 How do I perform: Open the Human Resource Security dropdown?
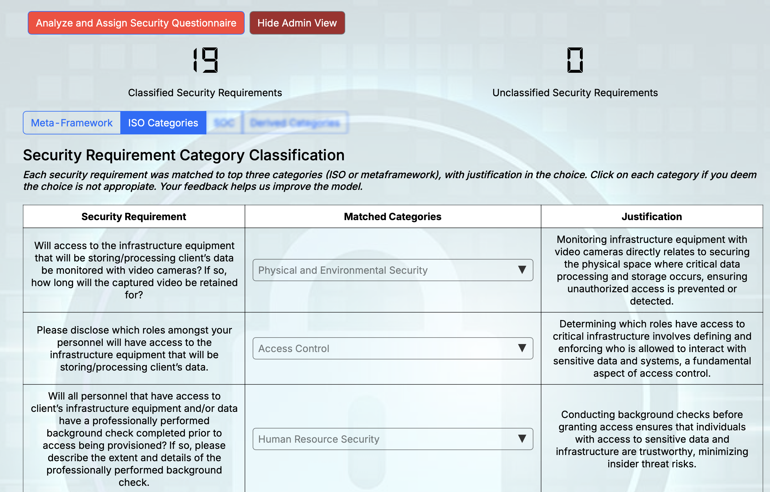tap(393, 439)
